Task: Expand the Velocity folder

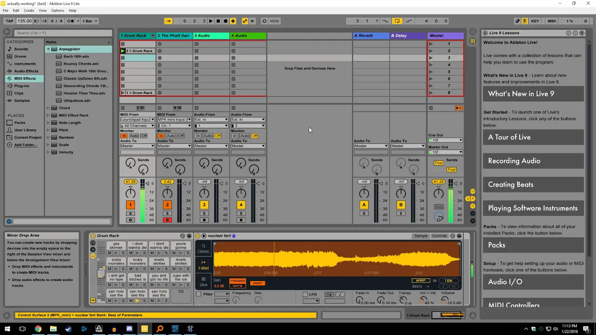Action: click(48, 152)
